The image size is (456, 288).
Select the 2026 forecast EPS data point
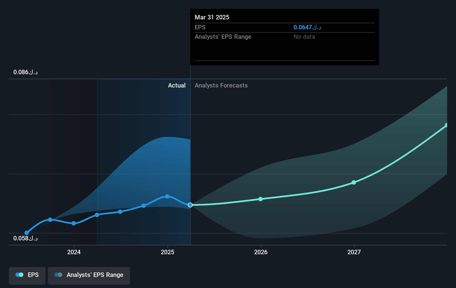coord(260,199)
